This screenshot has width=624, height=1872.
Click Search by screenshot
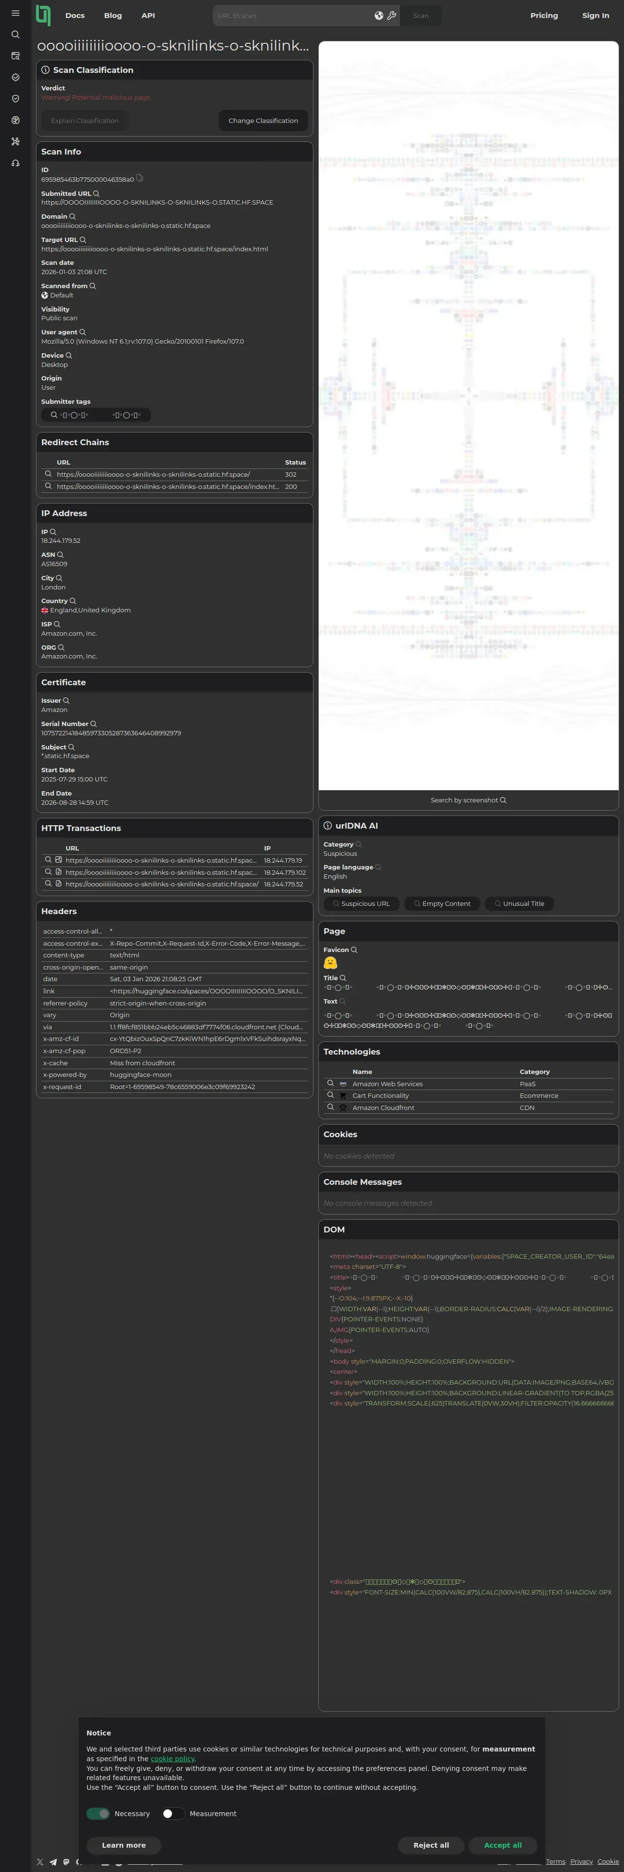point(468,800)
